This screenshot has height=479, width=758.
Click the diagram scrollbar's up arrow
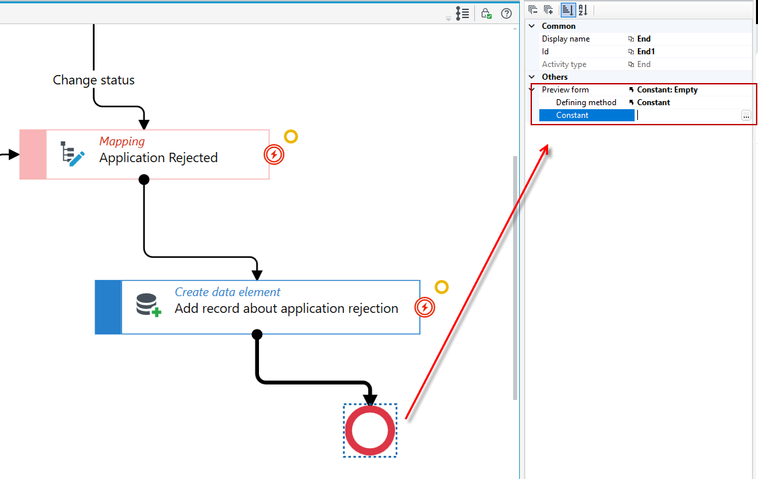(515, 29)
